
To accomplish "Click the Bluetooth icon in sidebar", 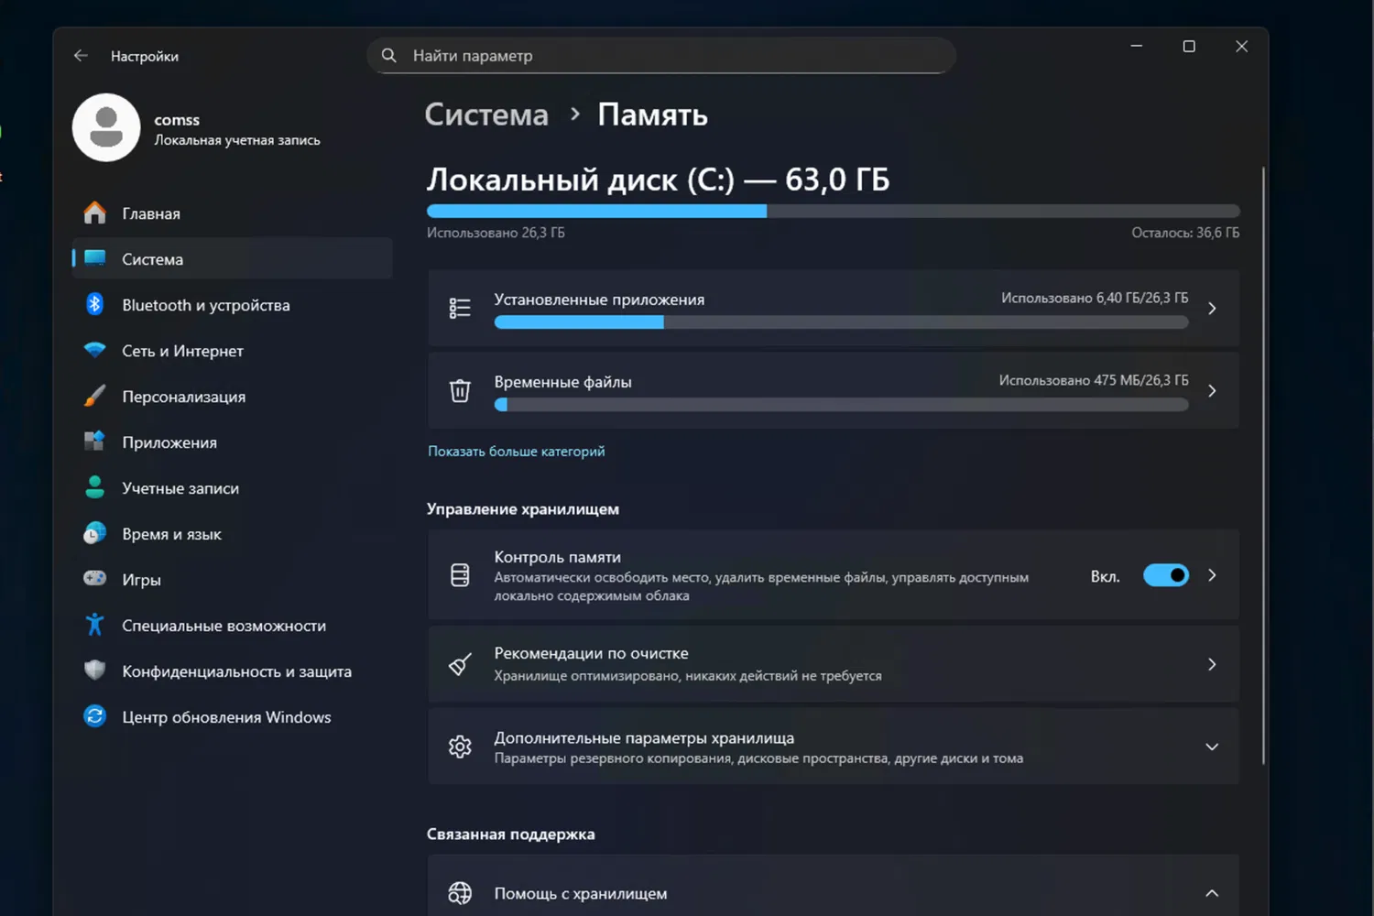I will coord(95,304).
